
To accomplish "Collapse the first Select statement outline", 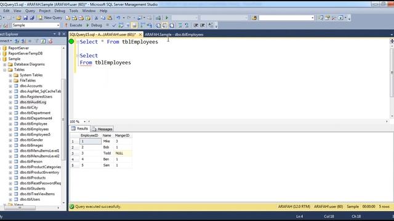I will click(x=78, y=42).
